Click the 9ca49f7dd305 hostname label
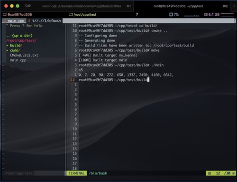The width and height of the screenshot is (237, 182). click(x=20, y=15)
